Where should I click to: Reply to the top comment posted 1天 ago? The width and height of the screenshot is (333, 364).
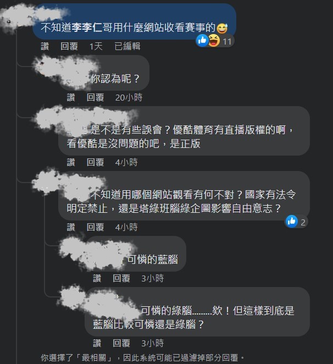tap(69, 46)
